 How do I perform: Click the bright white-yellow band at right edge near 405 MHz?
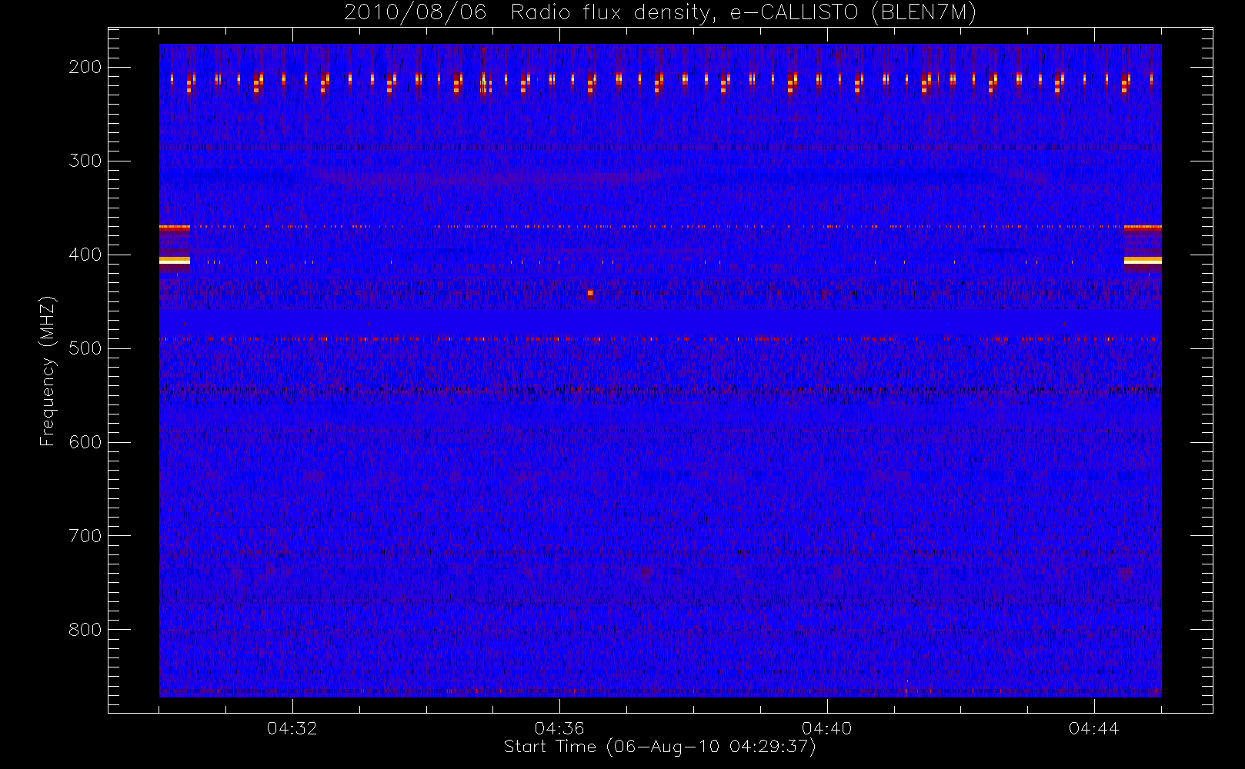tap(1143, 261)
